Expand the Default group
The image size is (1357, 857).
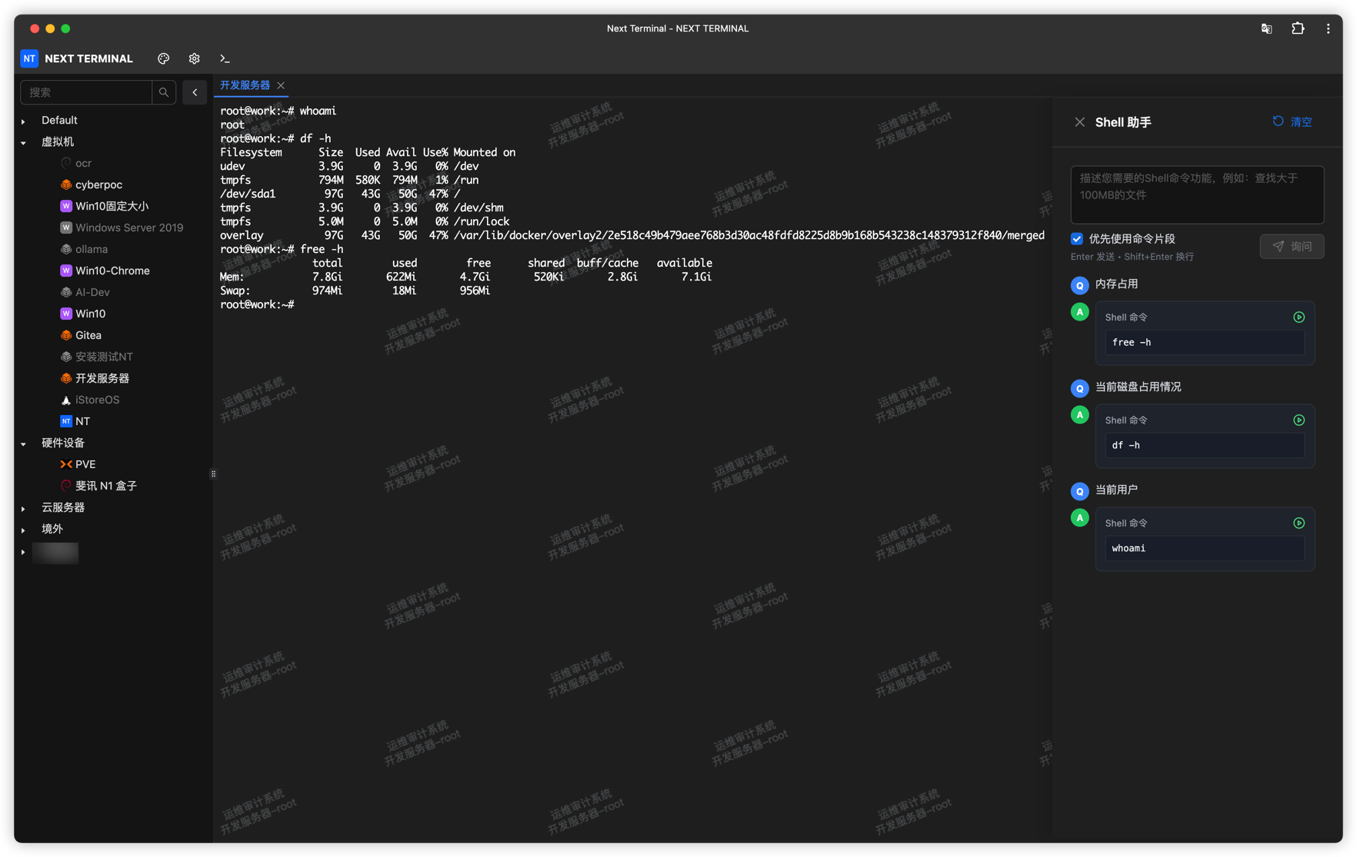coord(23,121)
